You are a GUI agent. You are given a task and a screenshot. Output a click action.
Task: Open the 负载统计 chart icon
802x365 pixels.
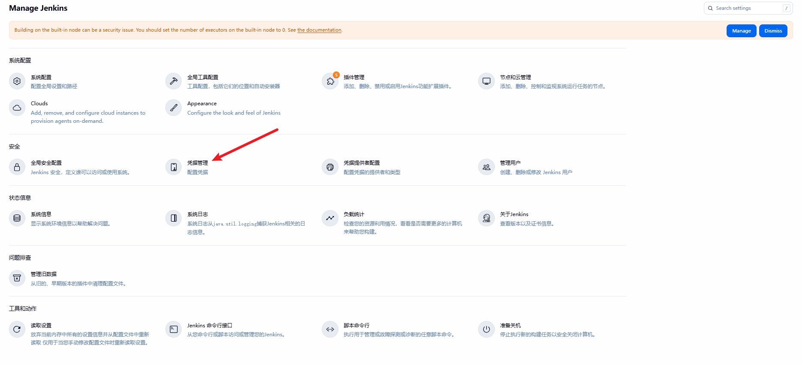click(x=330, y=218)
